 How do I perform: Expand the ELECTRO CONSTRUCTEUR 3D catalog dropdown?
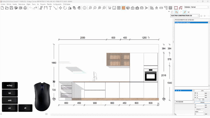[185, 16]
